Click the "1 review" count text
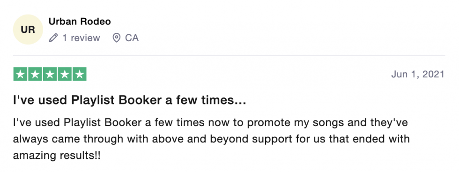The height and width of the screenshot is (172, 459). (81, 38)
